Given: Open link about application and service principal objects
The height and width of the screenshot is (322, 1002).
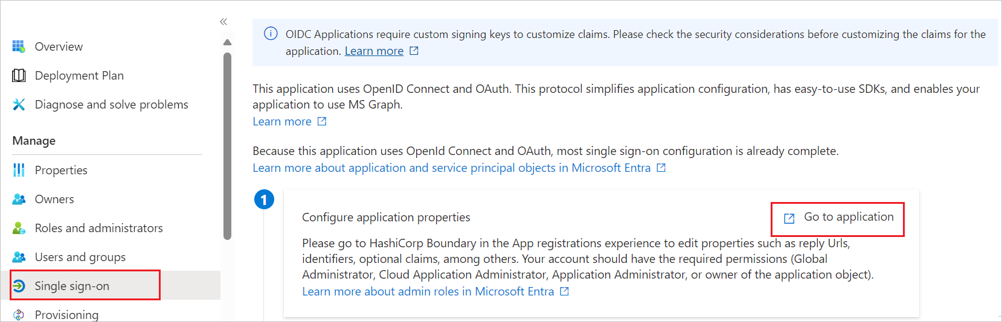Looking at the screenshot, I should (451, 168).
